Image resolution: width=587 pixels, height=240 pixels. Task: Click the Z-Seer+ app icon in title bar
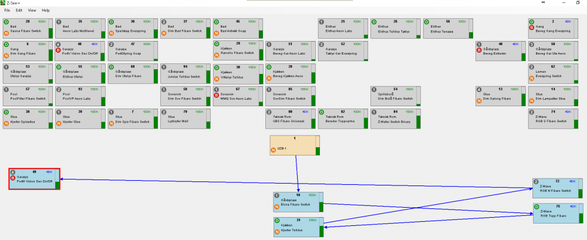(4, 3)
